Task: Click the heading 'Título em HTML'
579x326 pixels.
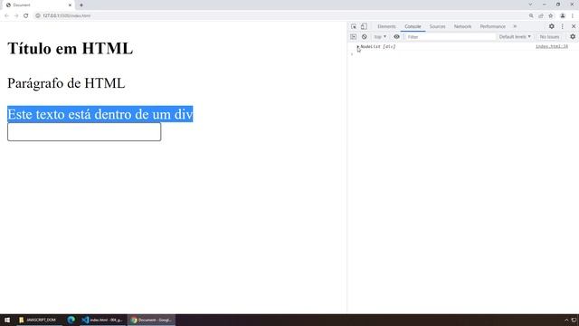Action: (x=71, y=48)
